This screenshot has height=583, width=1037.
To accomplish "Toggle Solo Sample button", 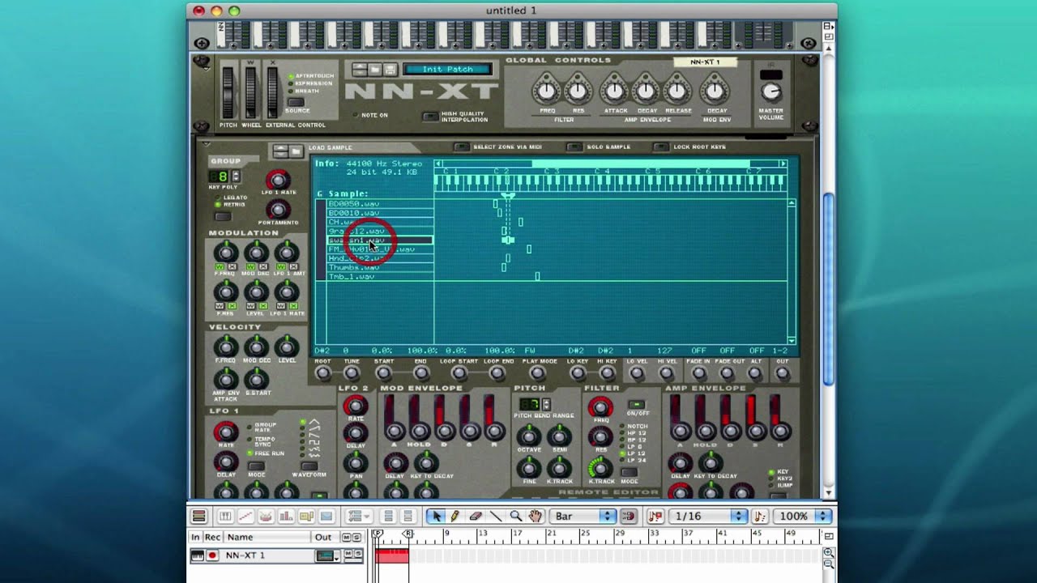I will (x=574, y=147).
